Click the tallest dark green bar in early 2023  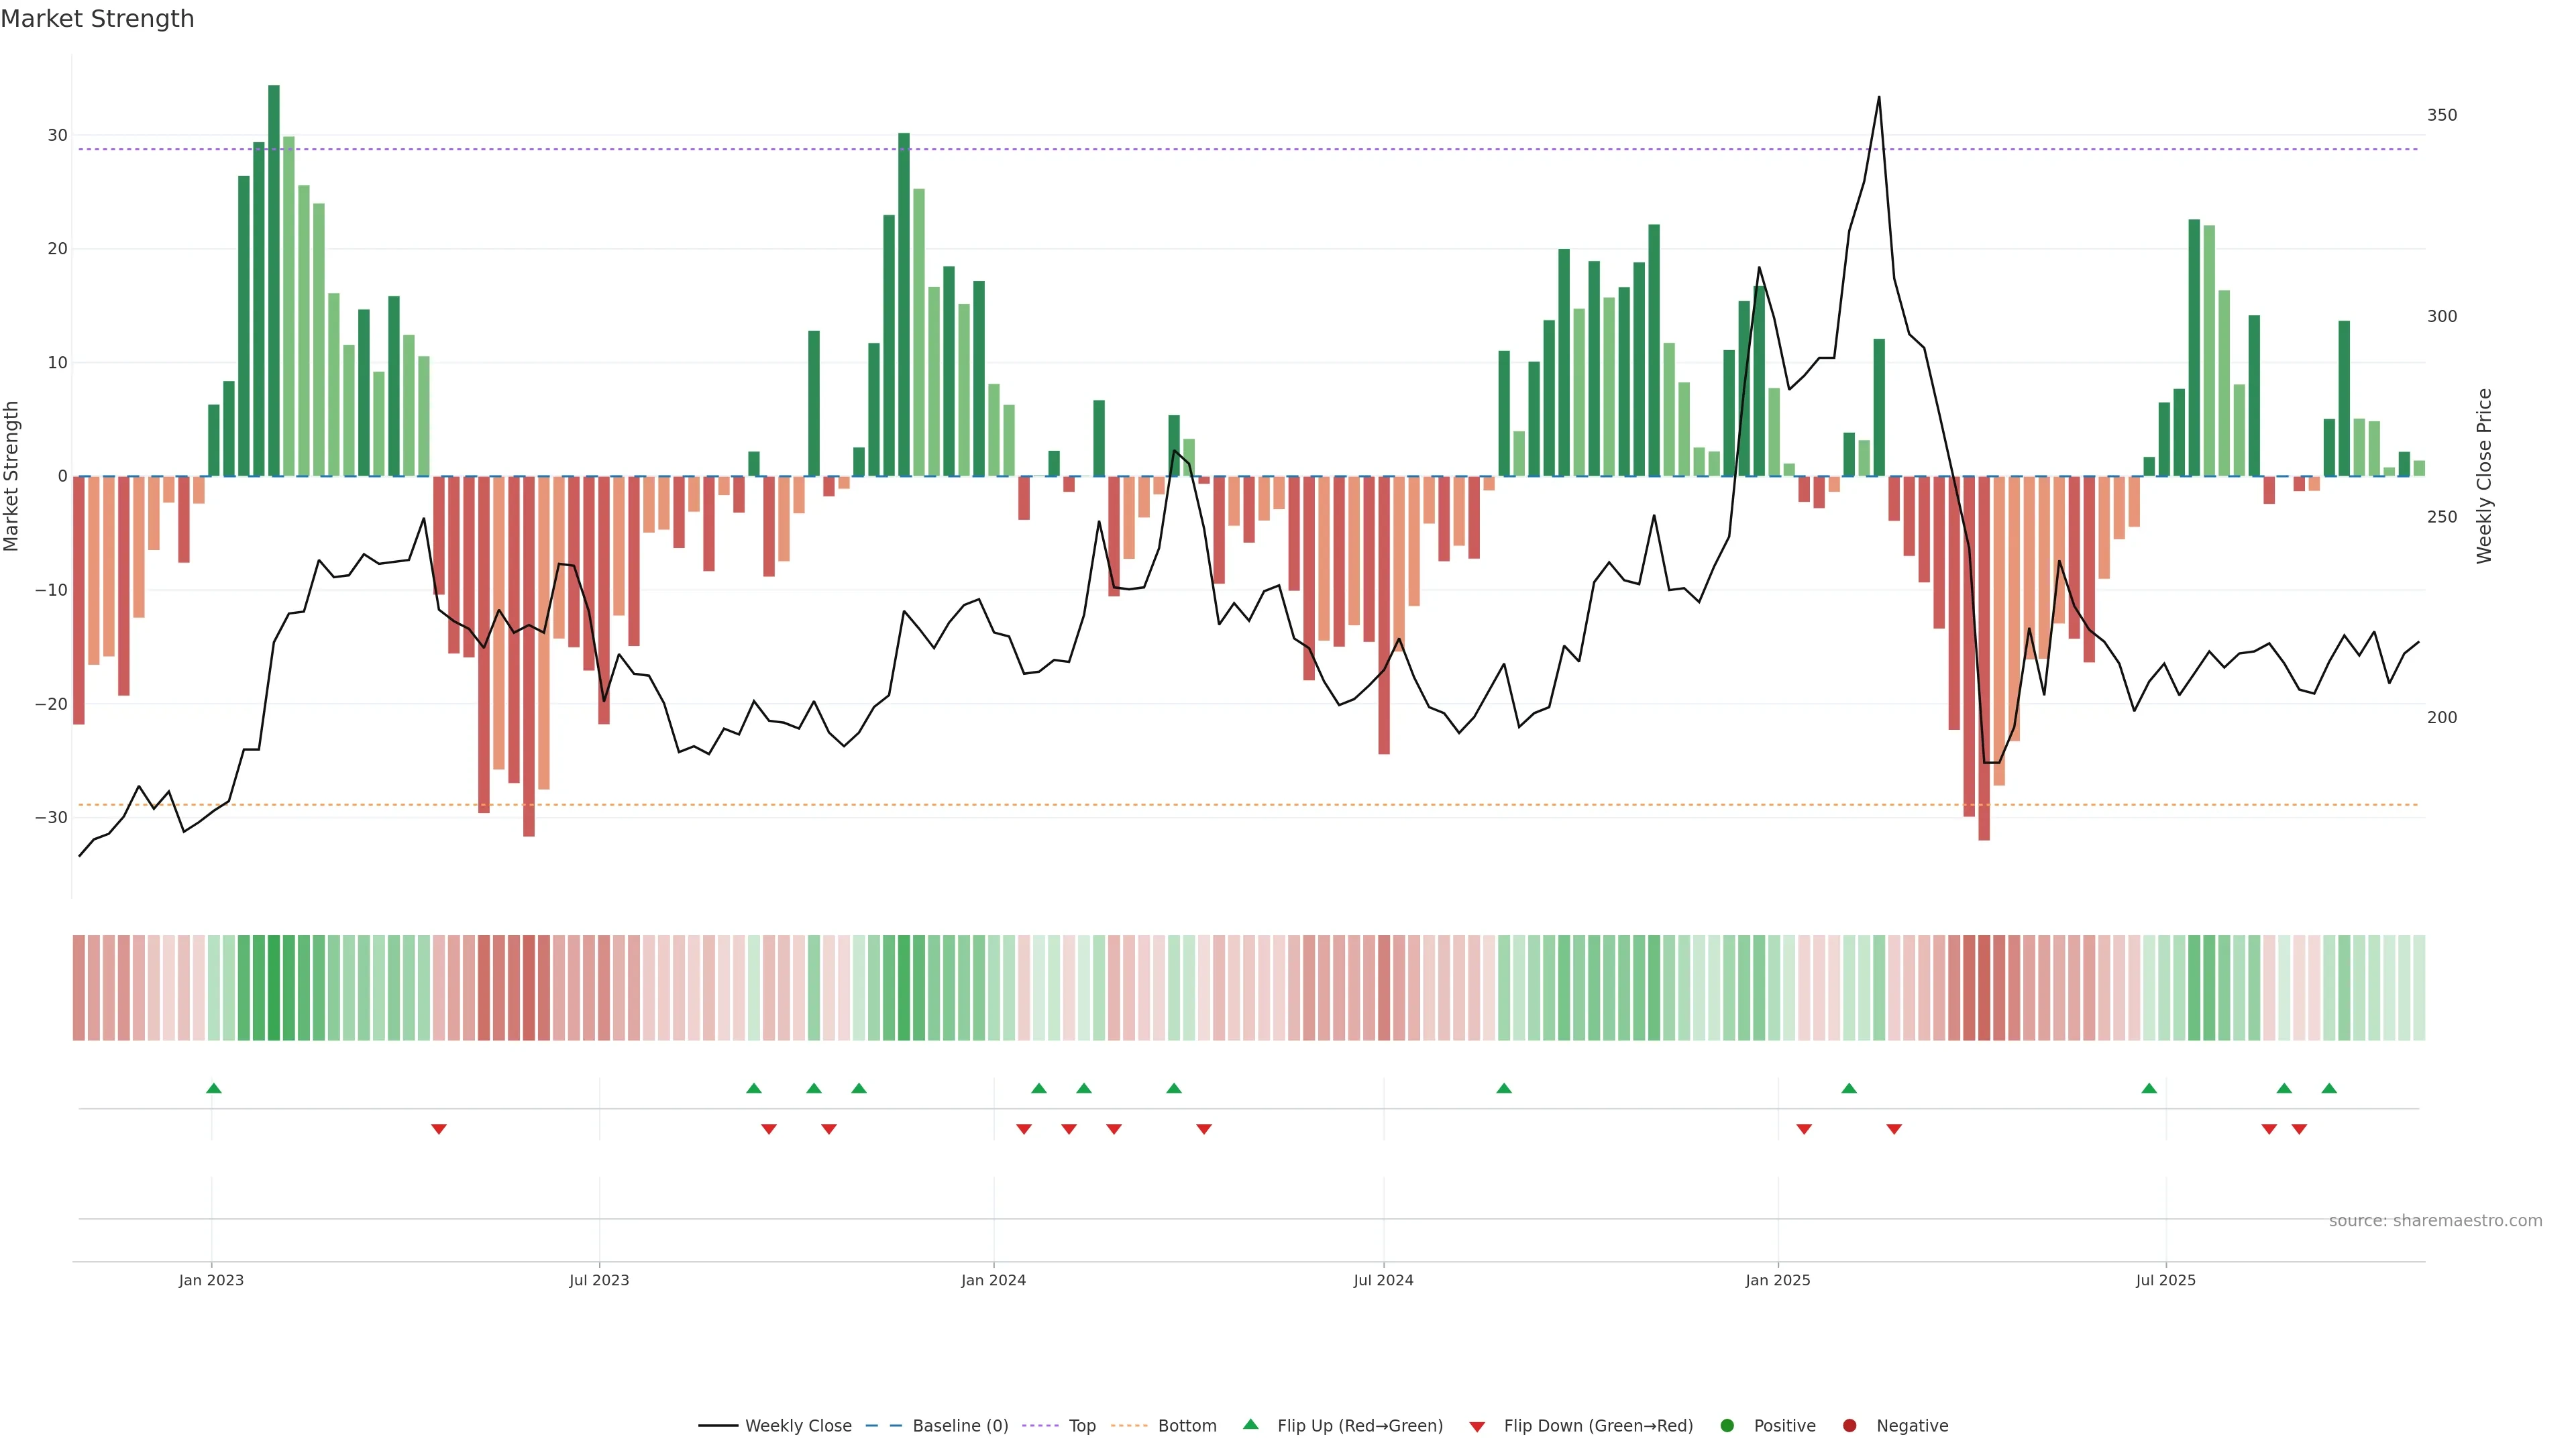pyautogui.click(x=273, y=280)
